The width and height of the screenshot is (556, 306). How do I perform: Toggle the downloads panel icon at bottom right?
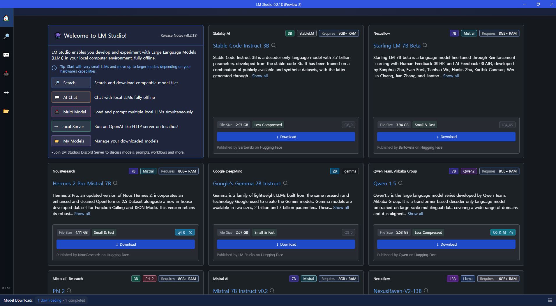[550, 300]
